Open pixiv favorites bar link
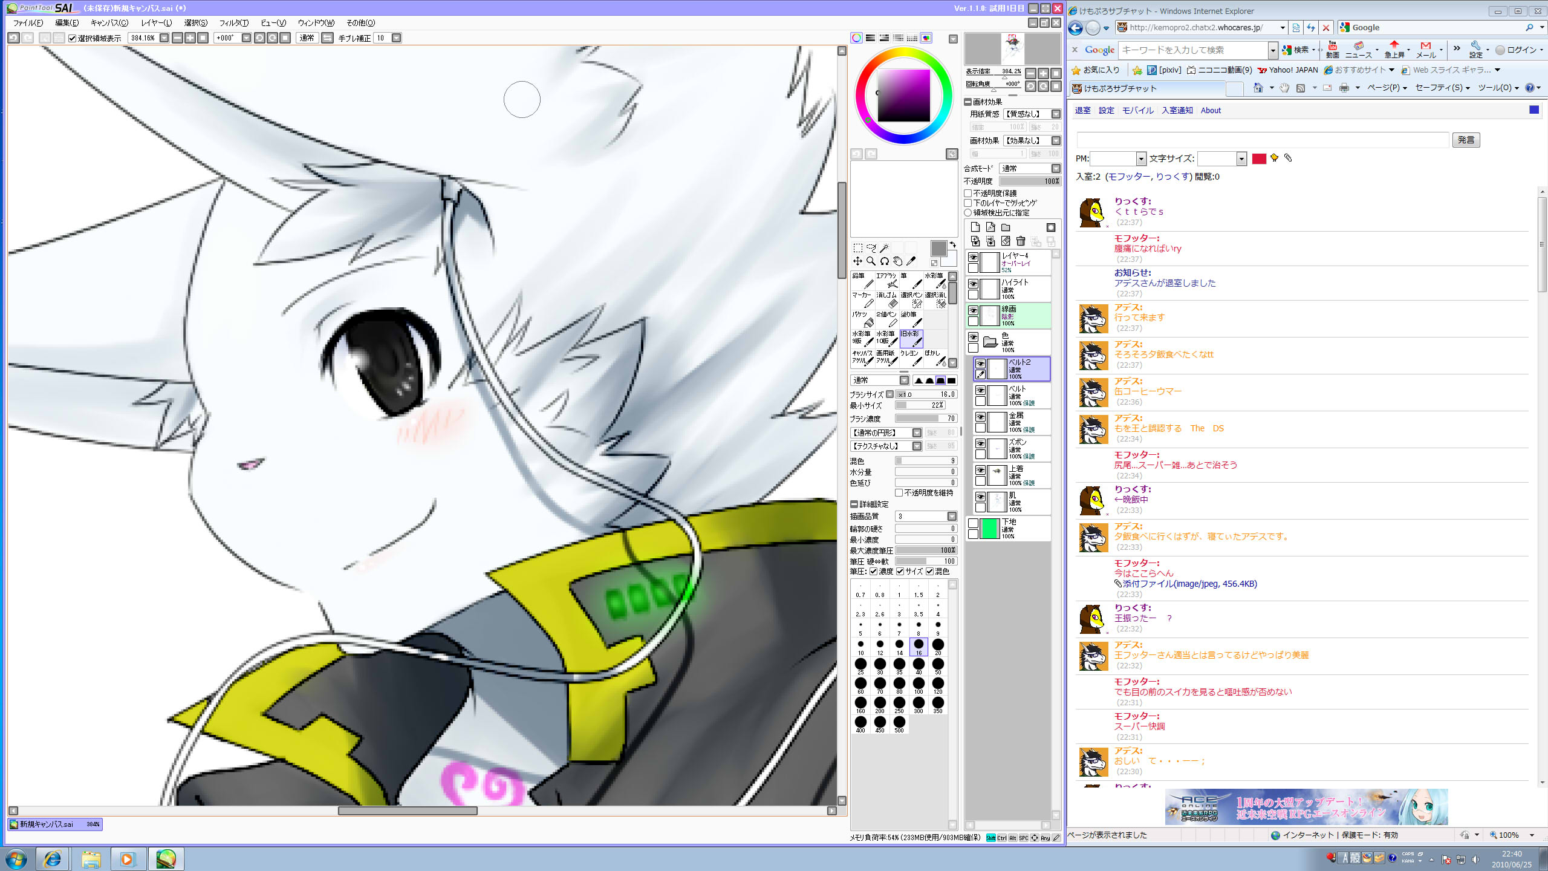Screen dimensions: 1548x871 click(x=1164, y=70)
